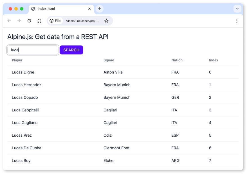Click the browser back arrow

point(9,21)
